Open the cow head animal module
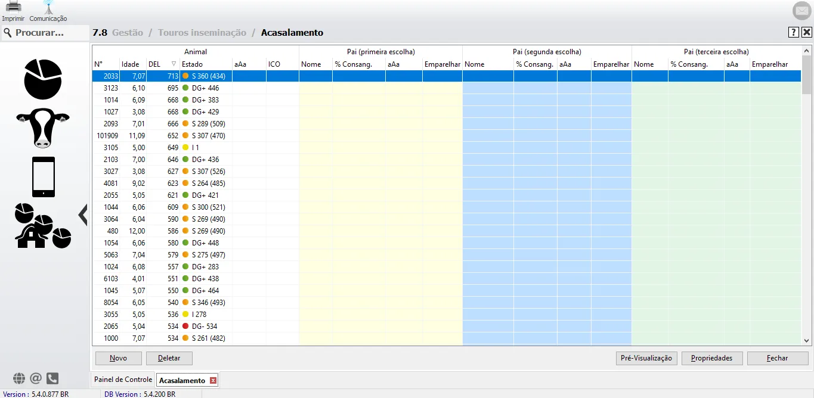 coord(43,128)
